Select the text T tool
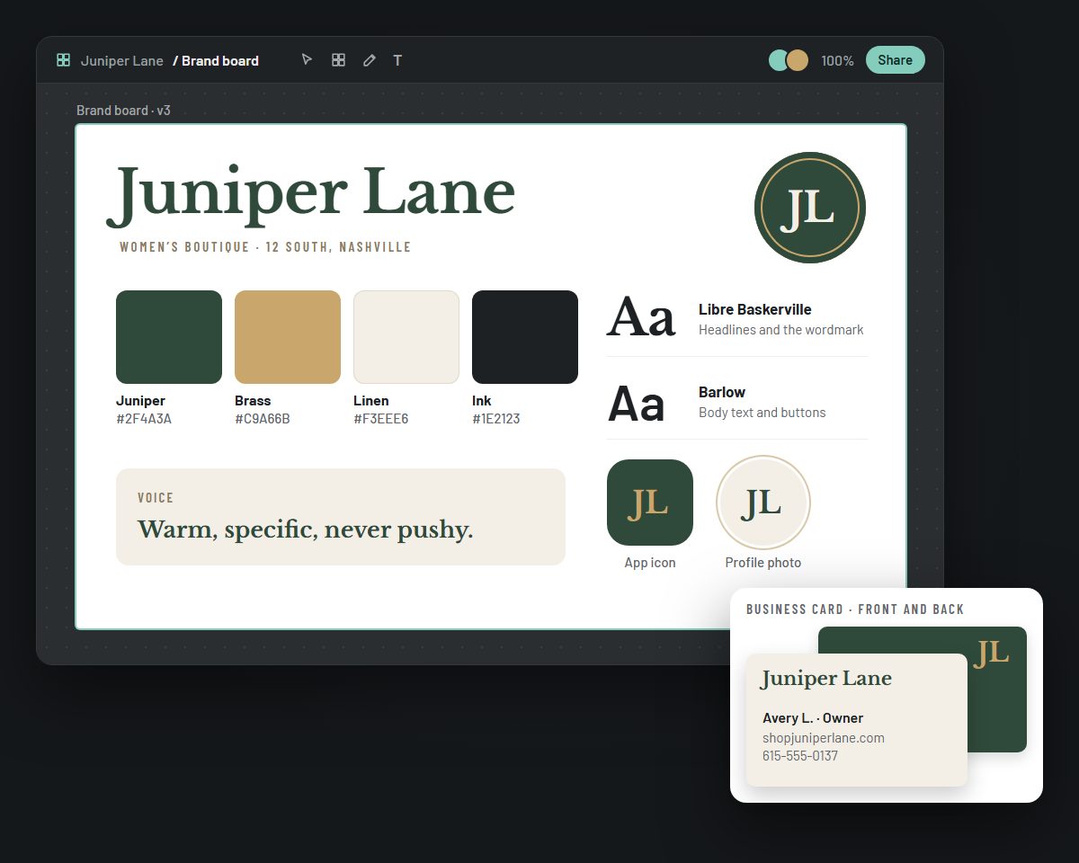Viewport: 1079px width, 863px height. click(397, 60)
